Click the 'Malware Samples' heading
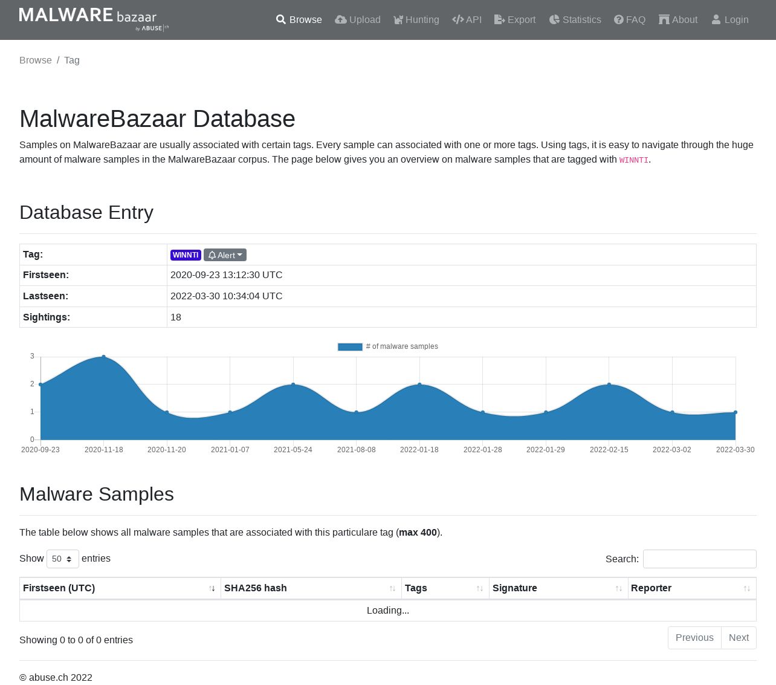776x685 pixels. click(x=97, y=495)
